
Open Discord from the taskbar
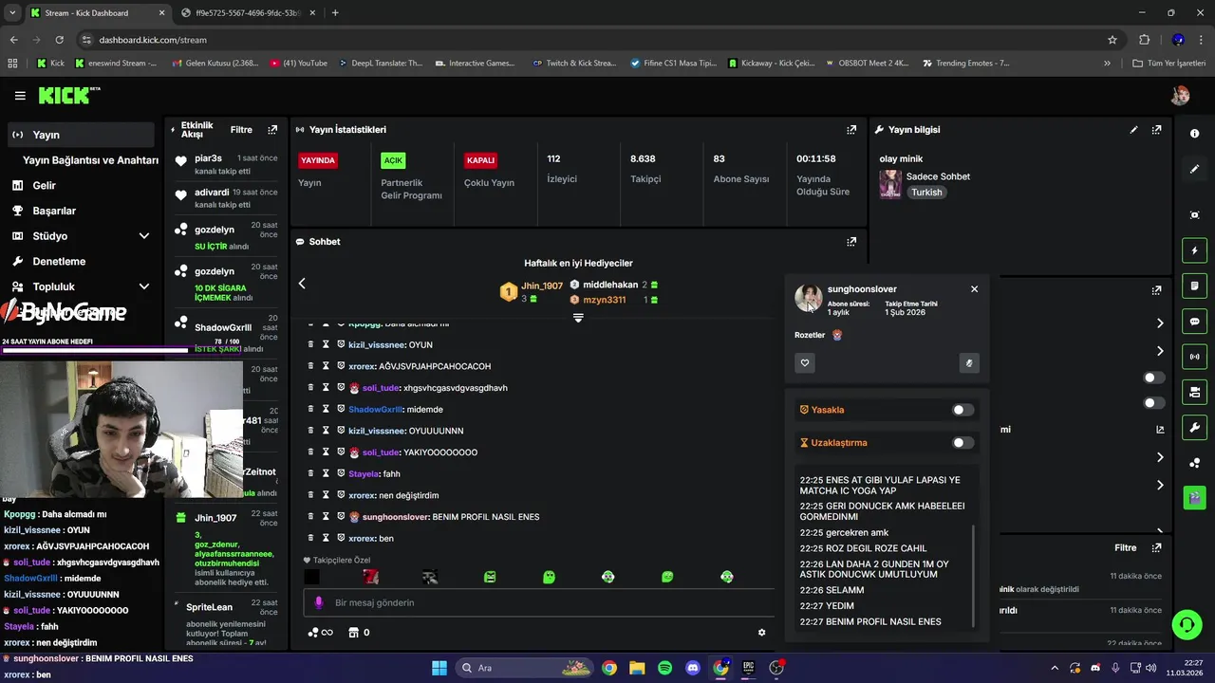pos(693,668)
